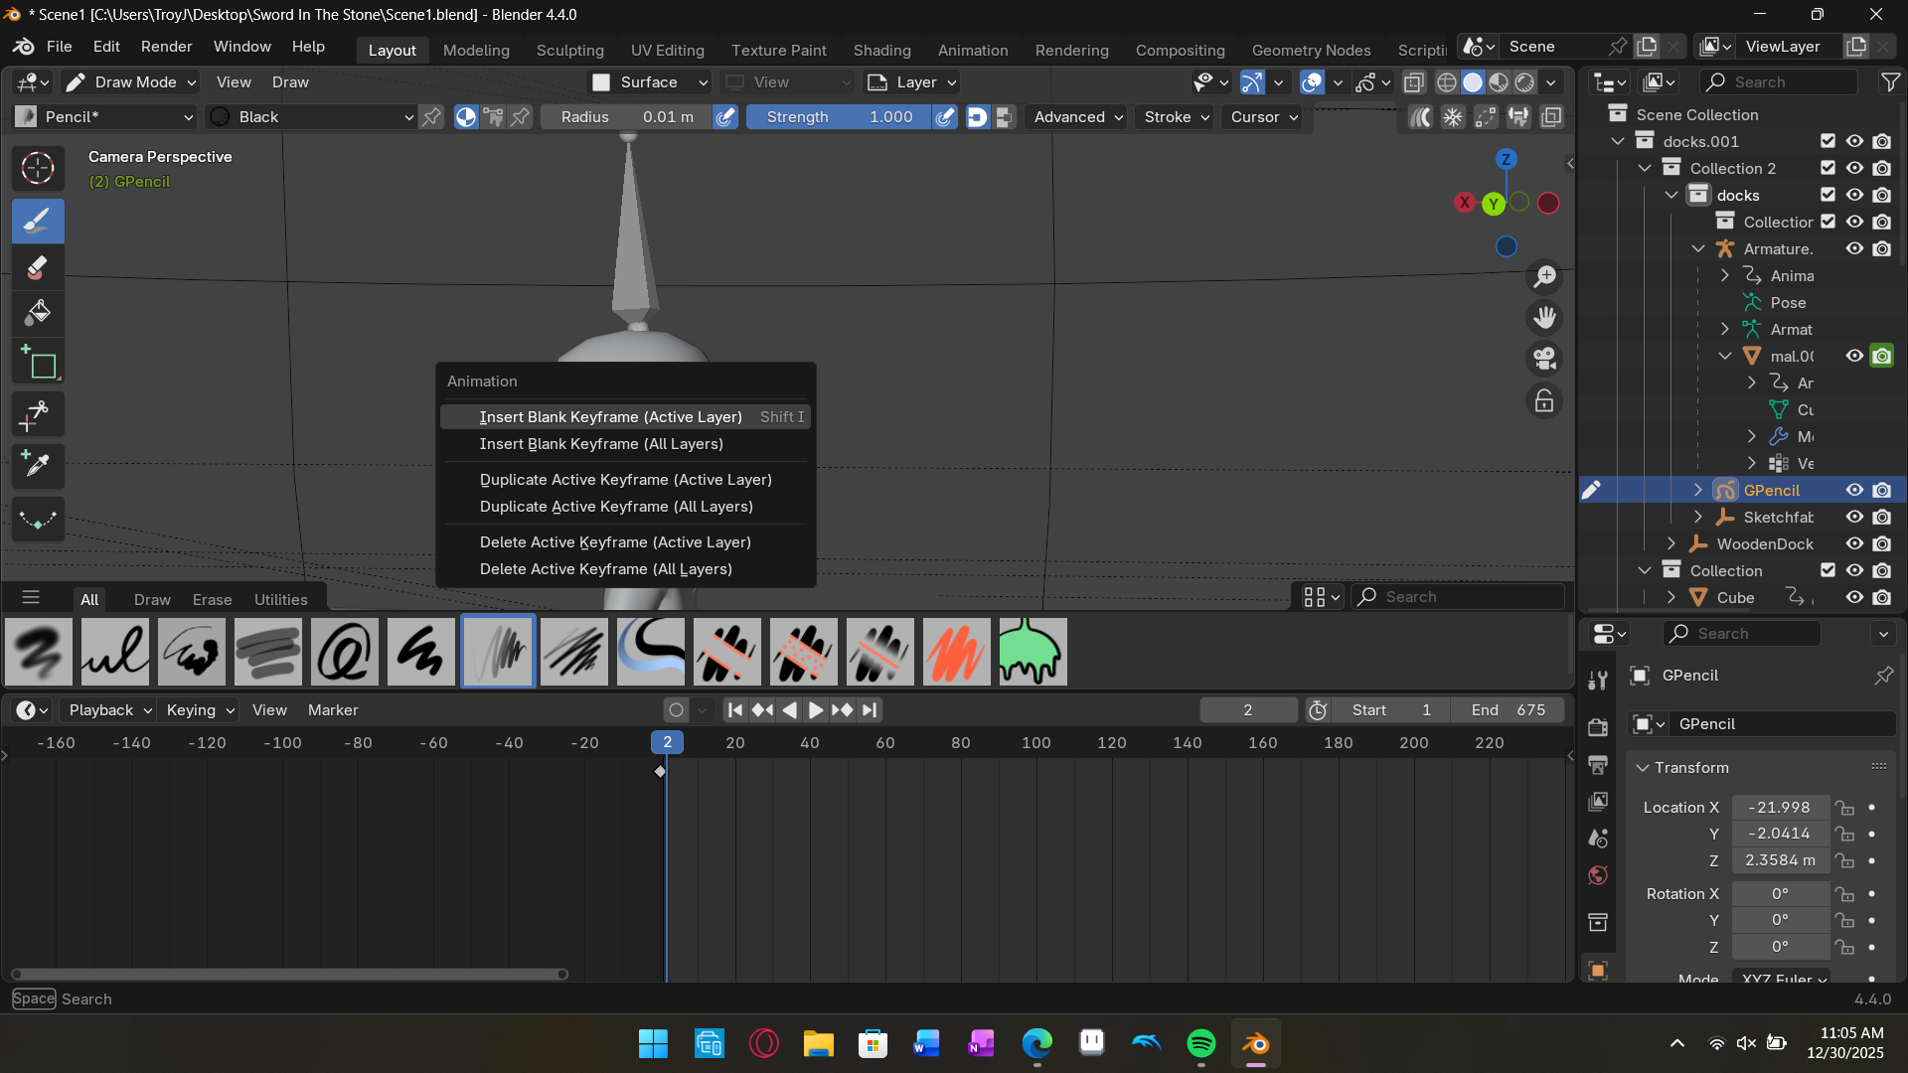Adjust brush Radius slider
This screenshot has height=1073, width=1908.
pyautogui.click(x=627, y=117)
